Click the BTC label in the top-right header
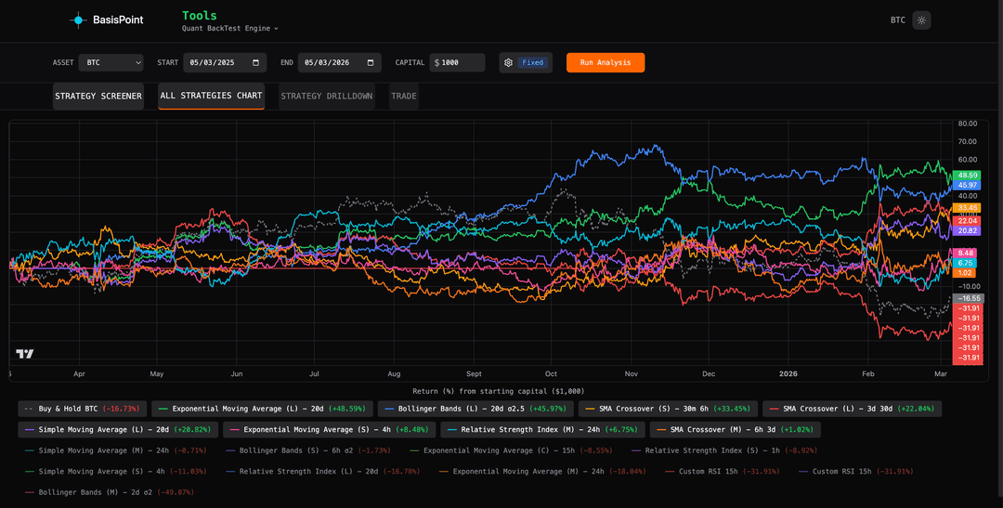The image size is (1003, 508). pos(897,20)
